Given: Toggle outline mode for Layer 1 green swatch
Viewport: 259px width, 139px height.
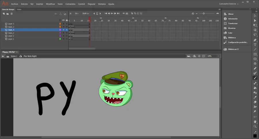Looking at the screenshot, I should pyautogui.click(x=60, y=39).
